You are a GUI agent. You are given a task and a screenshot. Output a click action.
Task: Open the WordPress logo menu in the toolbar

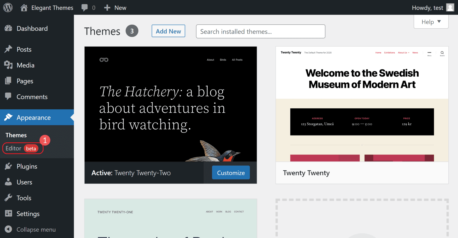pos(8,7)
